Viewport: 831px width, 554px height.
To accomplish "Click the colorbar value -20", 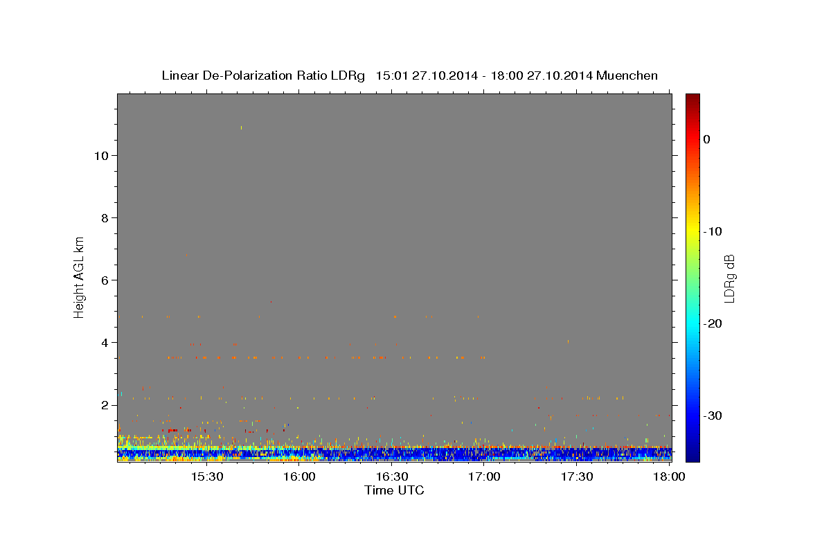I will click(x=713, y=323).
